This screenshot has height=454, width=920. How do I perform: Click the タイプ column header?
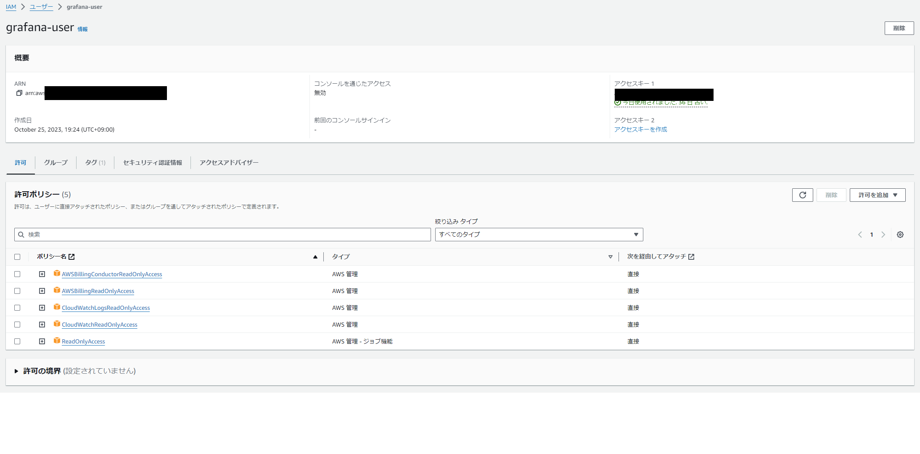341,256
